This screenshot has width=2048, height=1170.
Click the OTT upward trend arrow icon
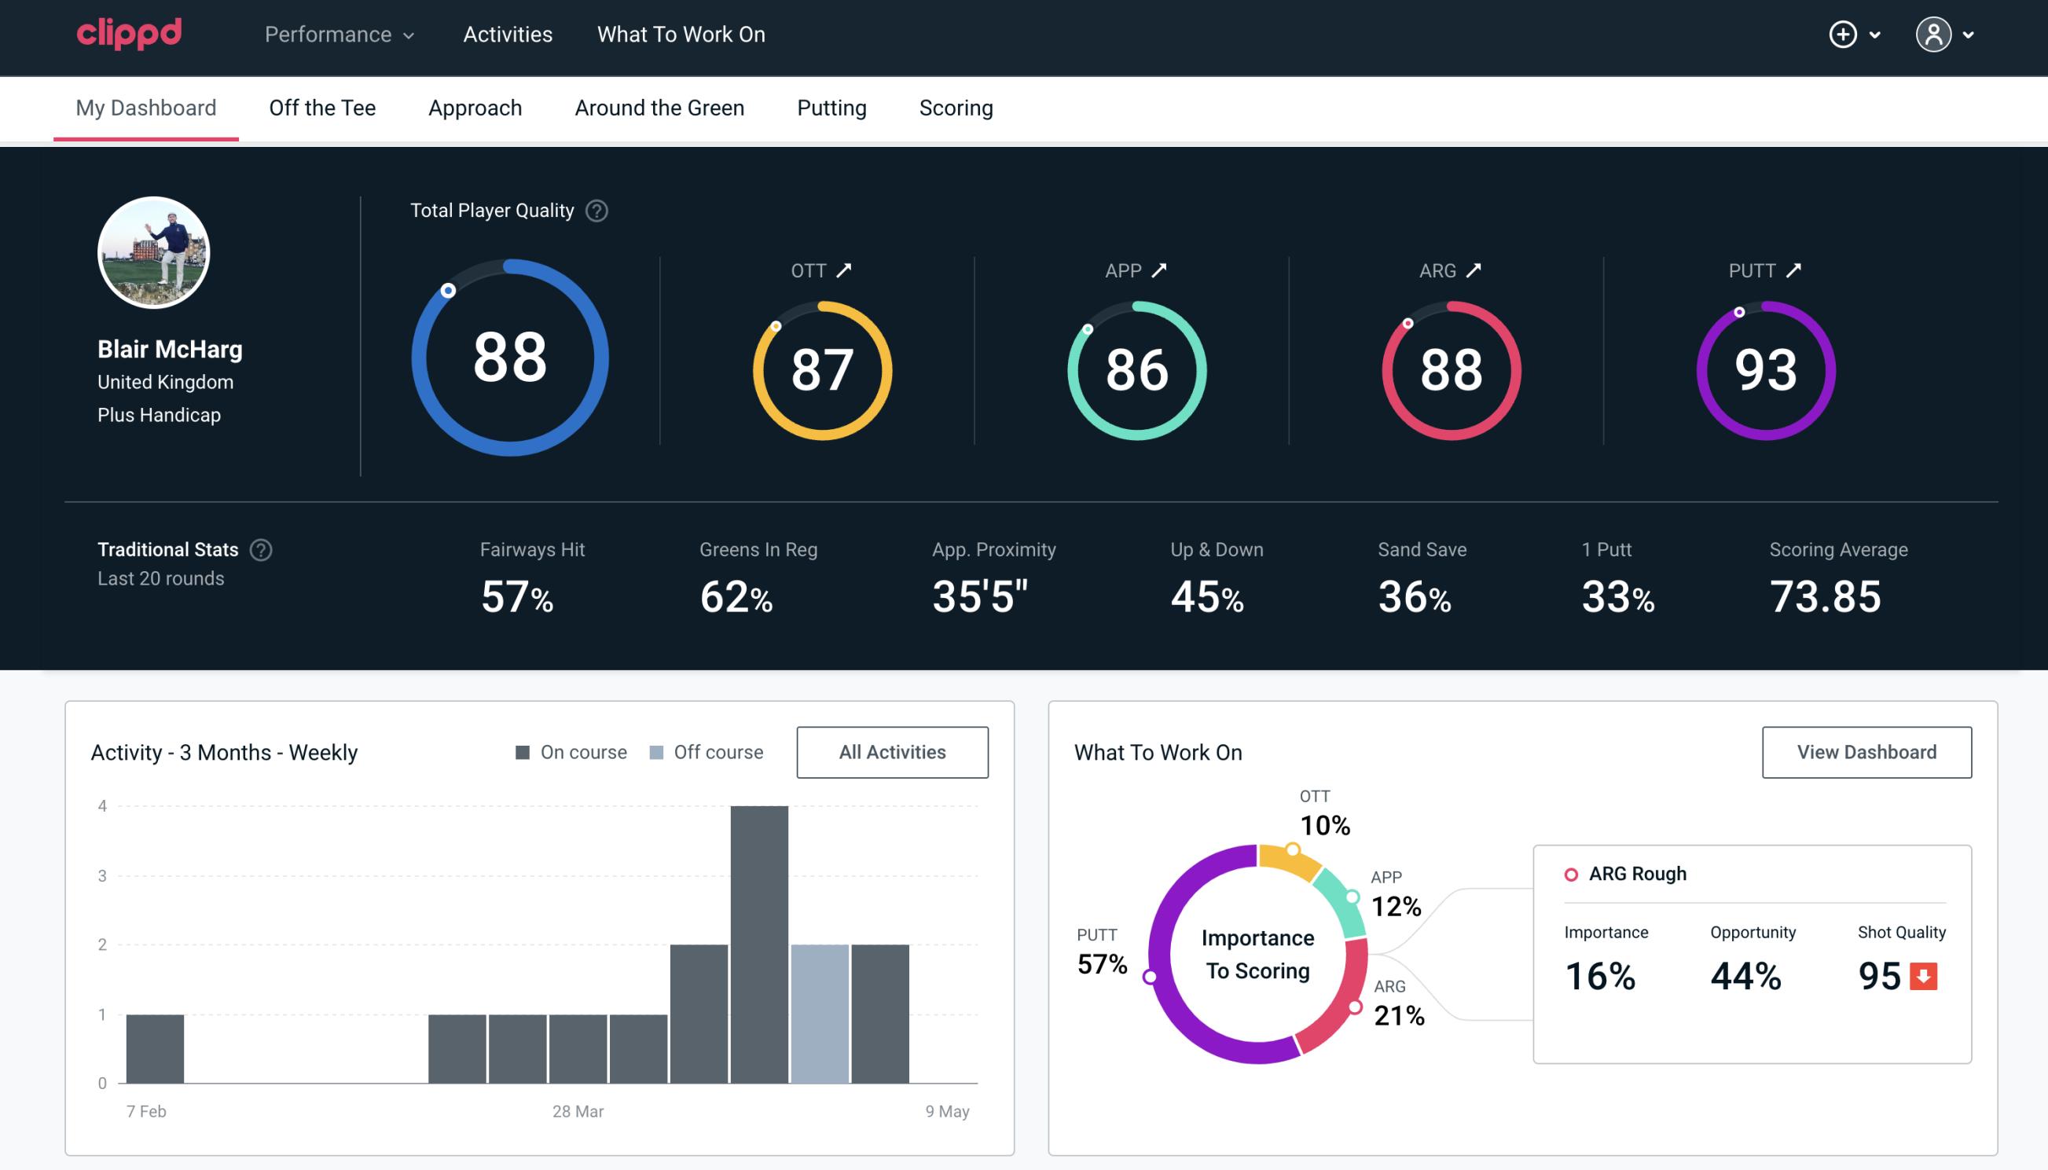[x=846, y=269]
